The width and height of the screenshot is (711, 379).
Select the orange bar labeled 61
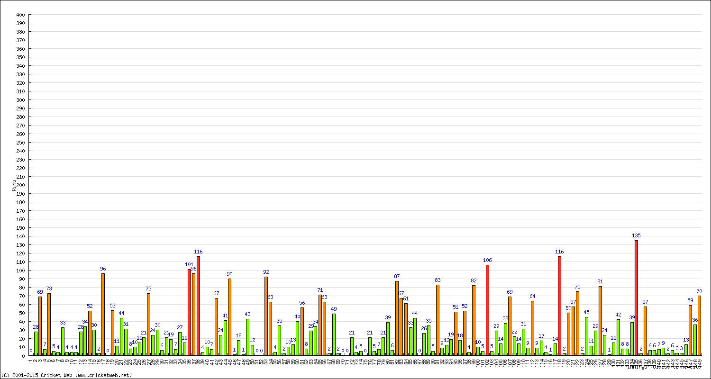[406, 329]
